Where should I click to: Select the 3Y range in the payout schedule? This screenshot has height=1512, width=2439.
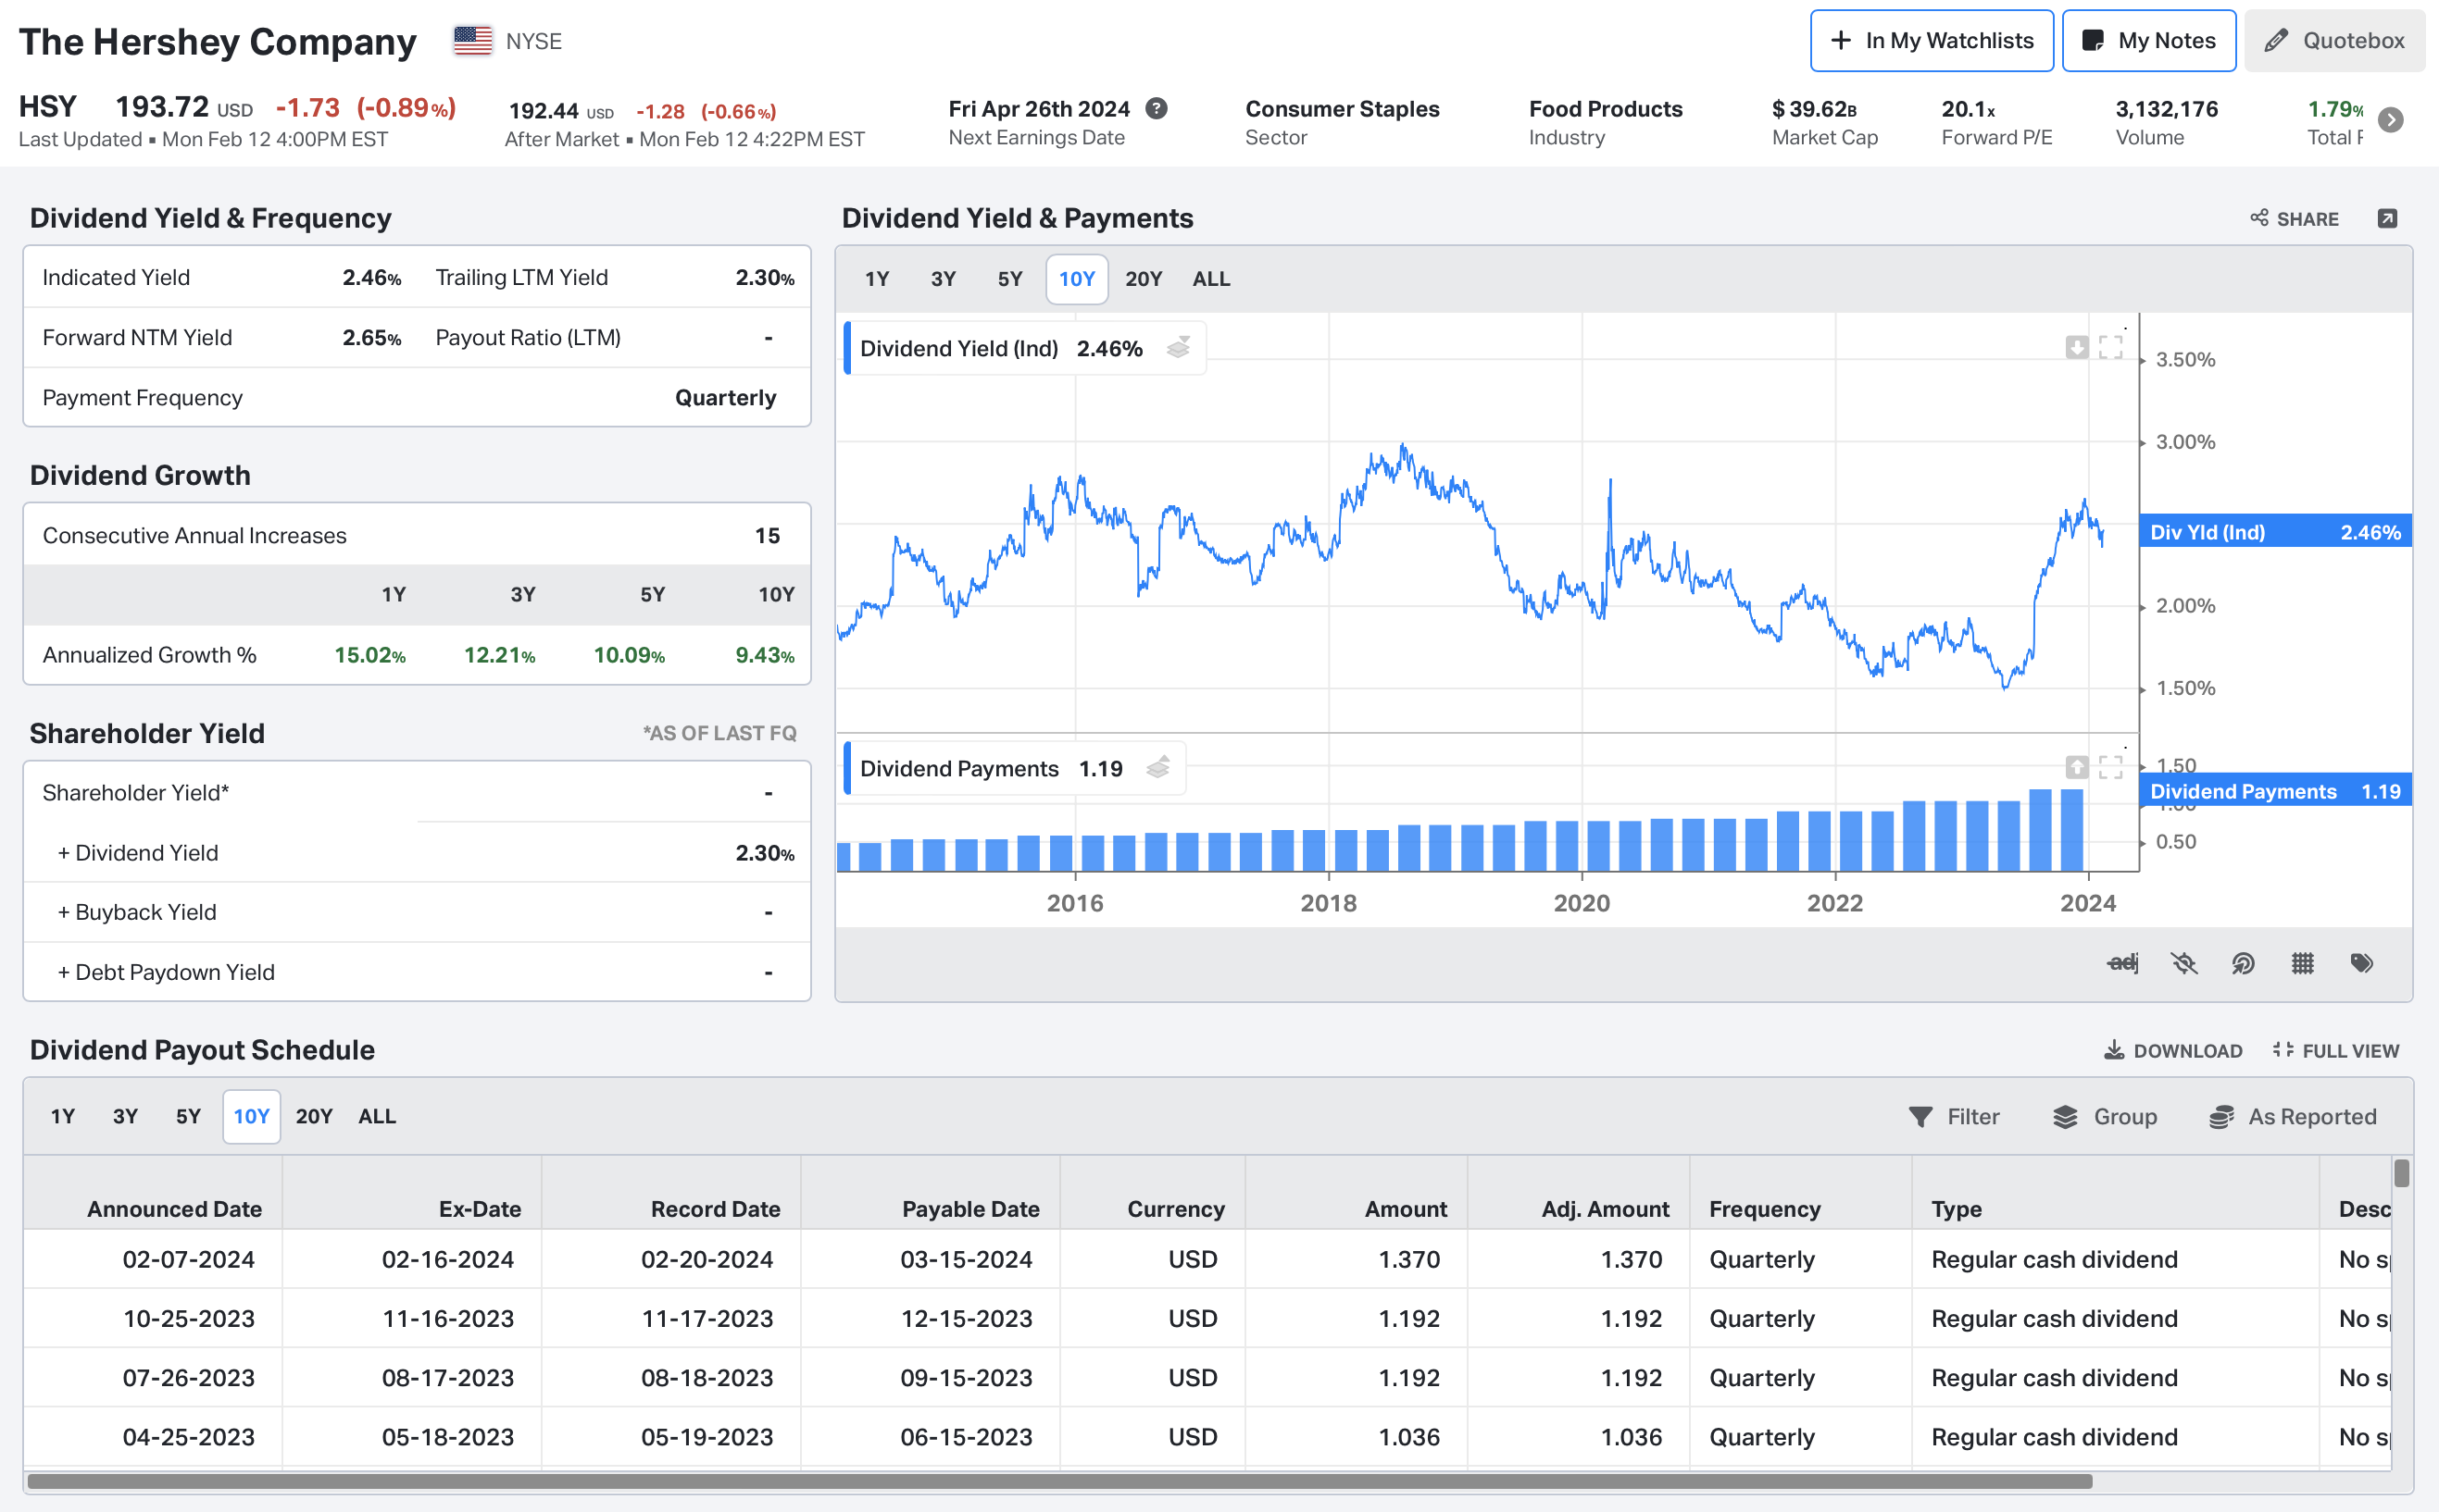point(125,1116)
